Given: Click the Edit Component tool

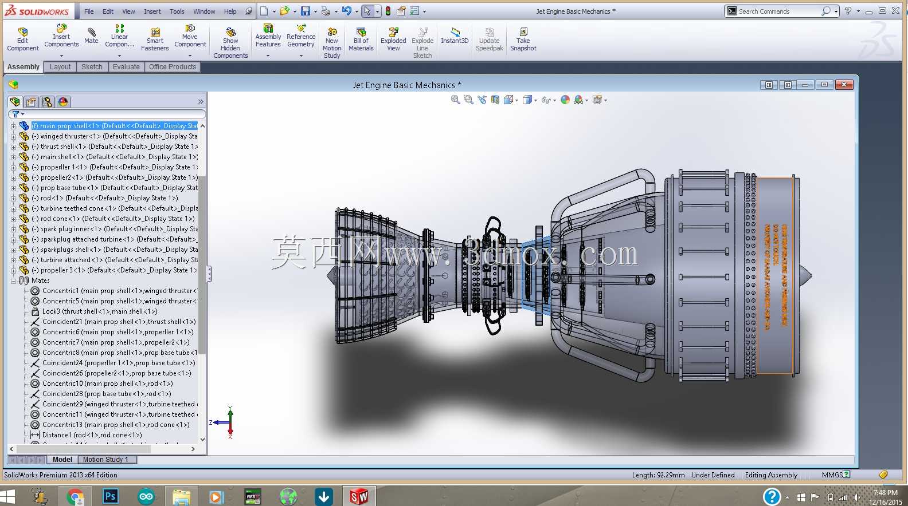Looking at the screenshot, I should click(23, 39).
